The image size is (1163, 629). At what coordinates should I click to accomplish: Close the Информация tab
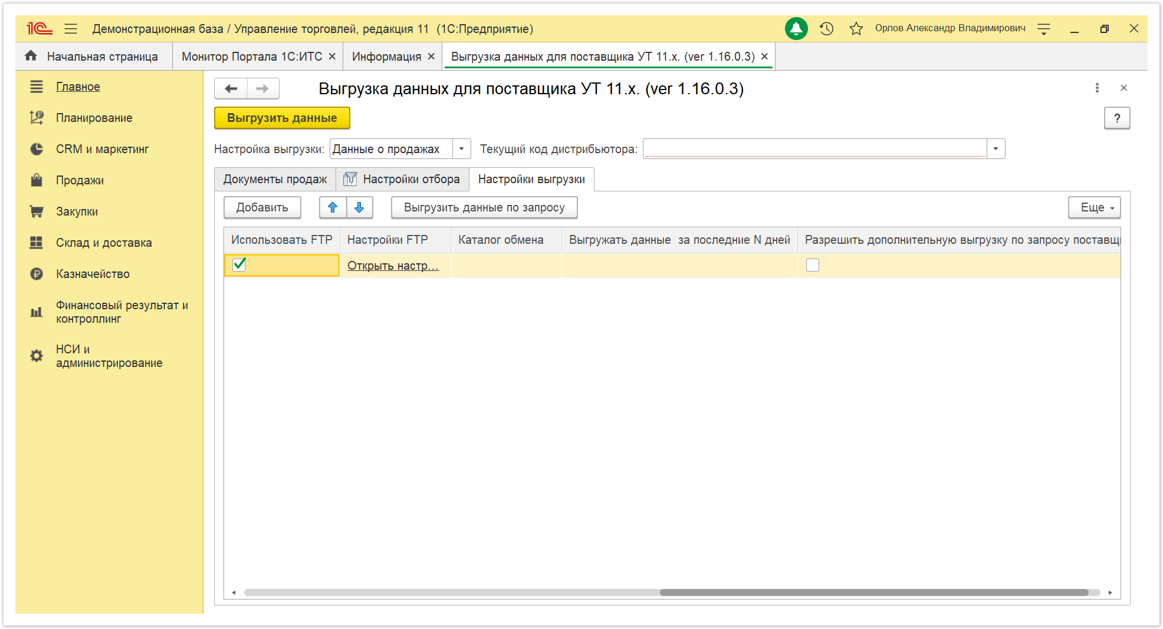[x=431, y=56]
